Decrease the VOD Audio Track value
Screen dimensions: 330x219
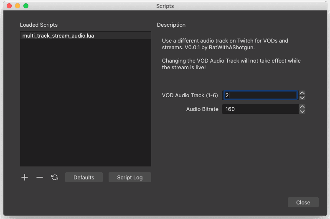tap(302, 98)
